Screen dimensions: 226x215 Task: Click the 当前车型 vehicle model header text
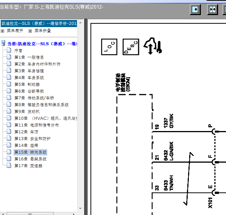click(51, 7)
